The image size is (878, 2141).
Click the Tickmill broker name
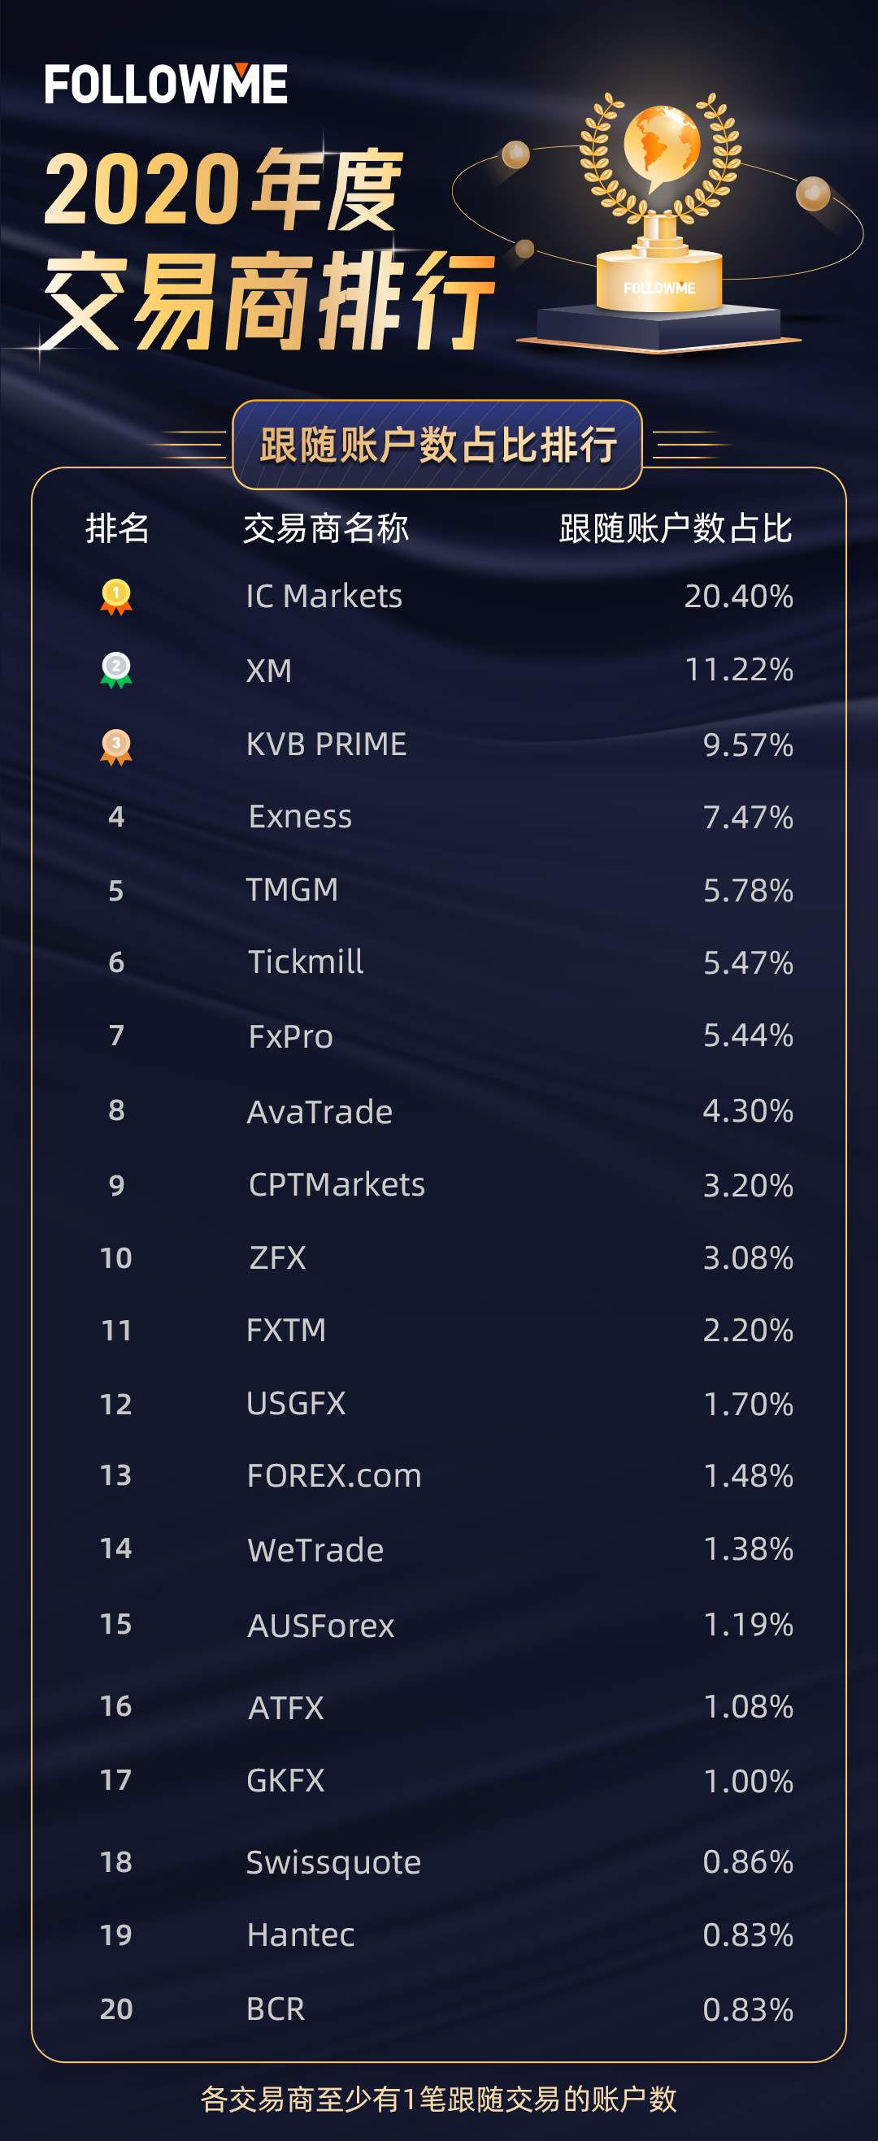(306, 962)
